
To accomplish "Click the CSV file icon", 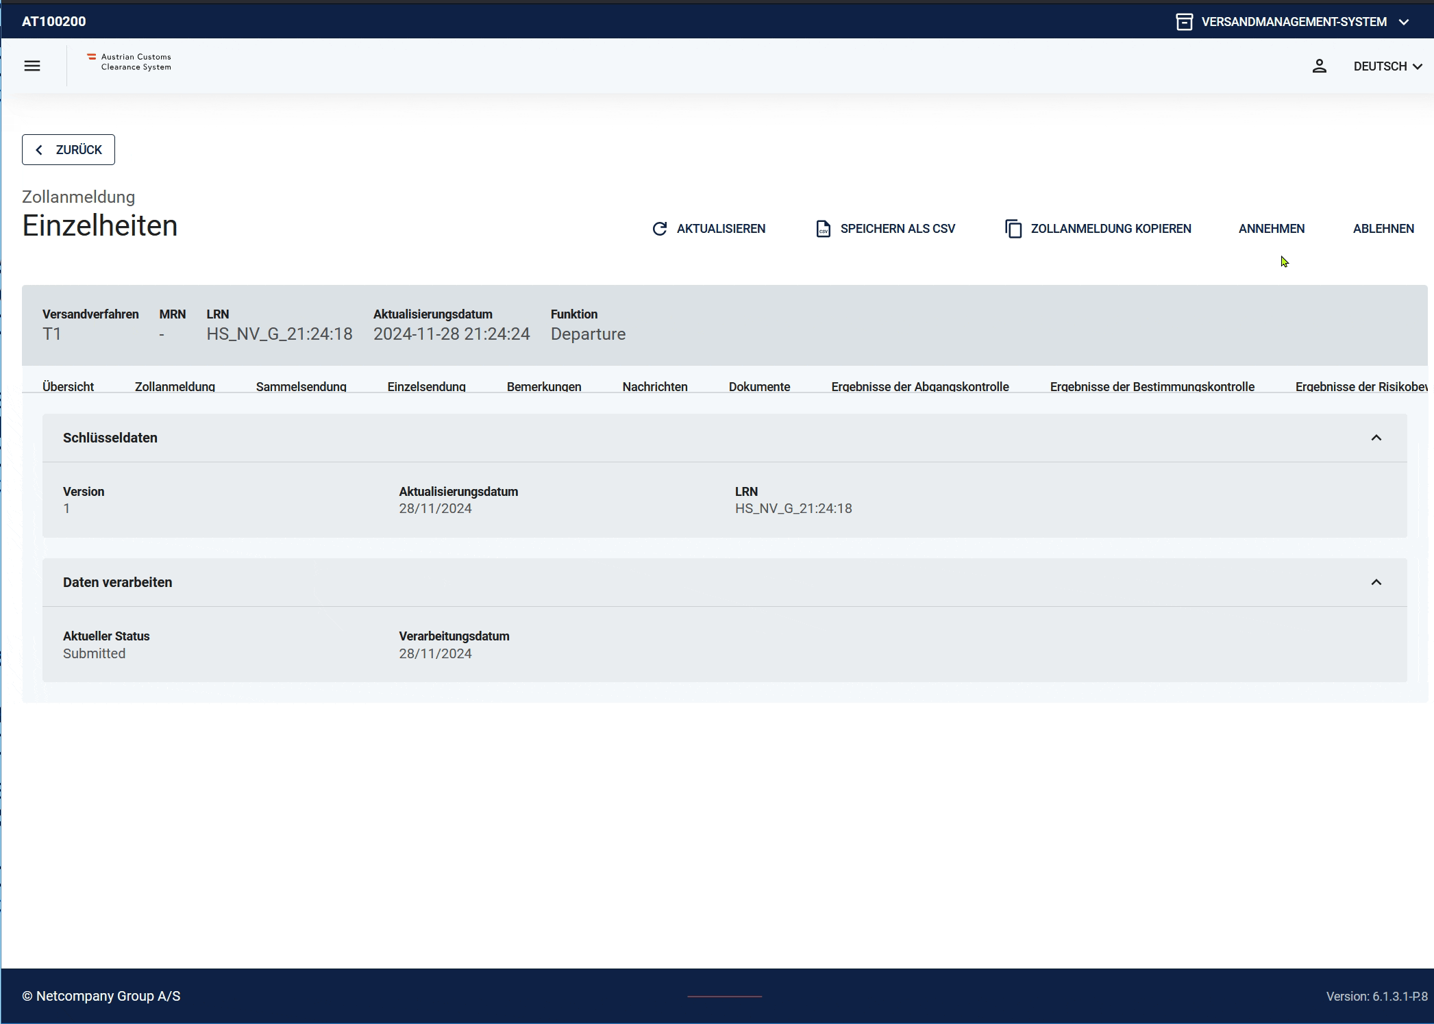I will [823, 229].
